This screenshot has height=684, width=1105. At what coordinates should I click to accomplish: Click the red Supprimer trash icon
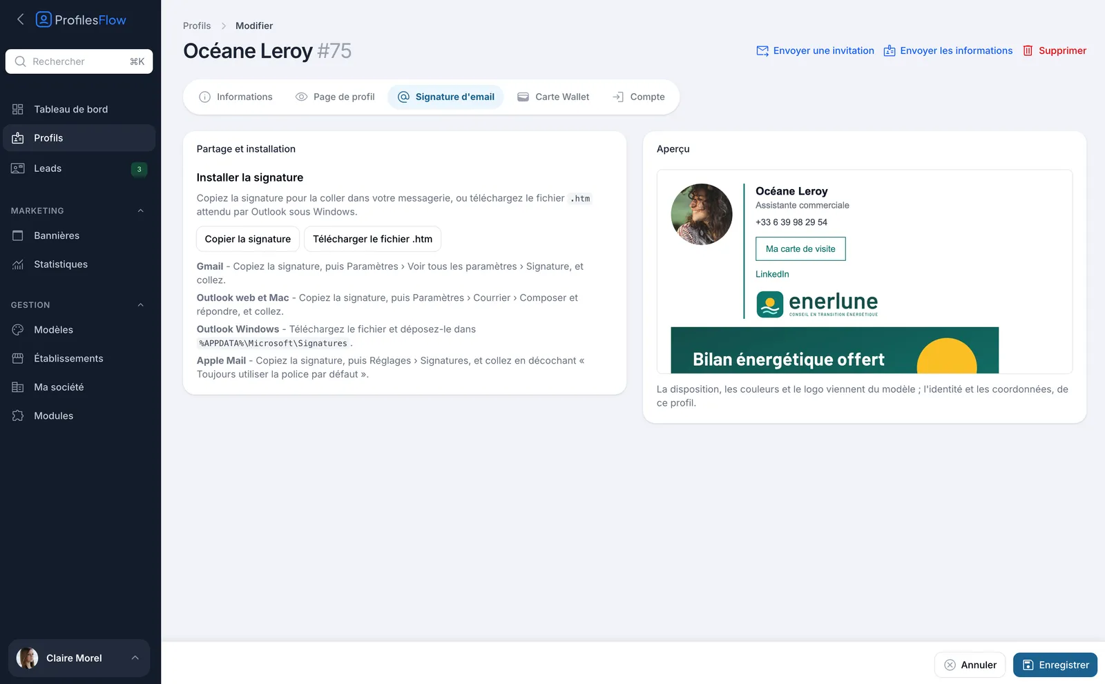point(1028,50)
